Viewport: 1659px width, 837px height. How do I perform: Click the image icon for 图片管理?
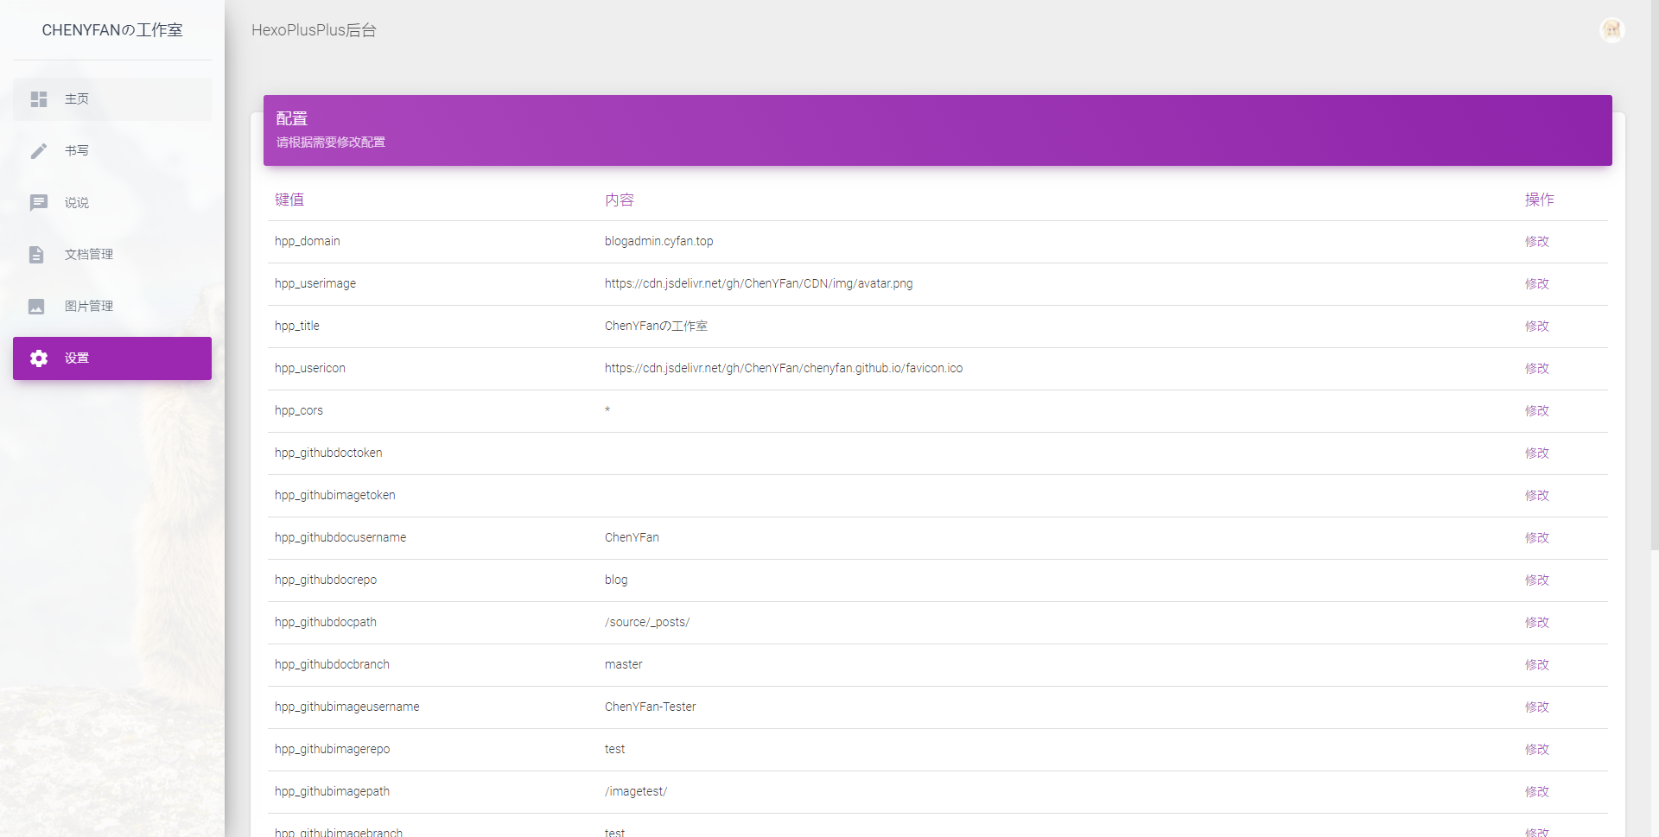(36, 307)
